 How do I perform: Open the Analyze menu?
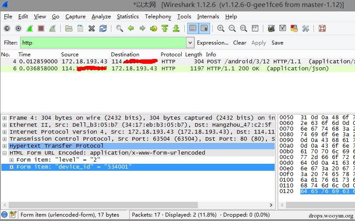(101, 17)
